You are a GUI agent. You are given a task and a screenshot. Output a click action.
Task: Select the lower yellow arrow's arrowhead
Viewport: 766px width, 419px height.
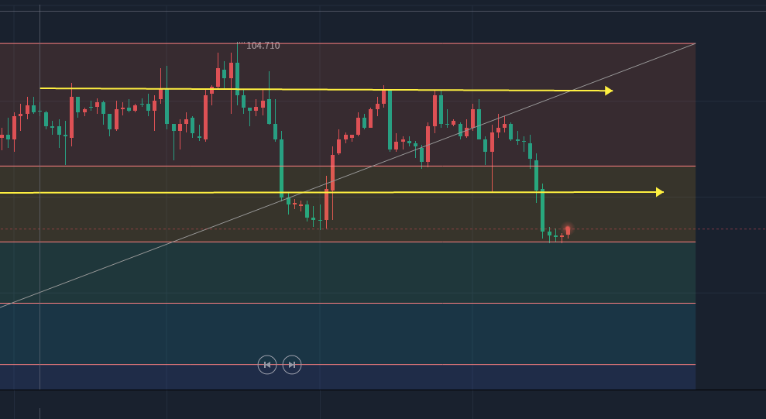[660, 192]
